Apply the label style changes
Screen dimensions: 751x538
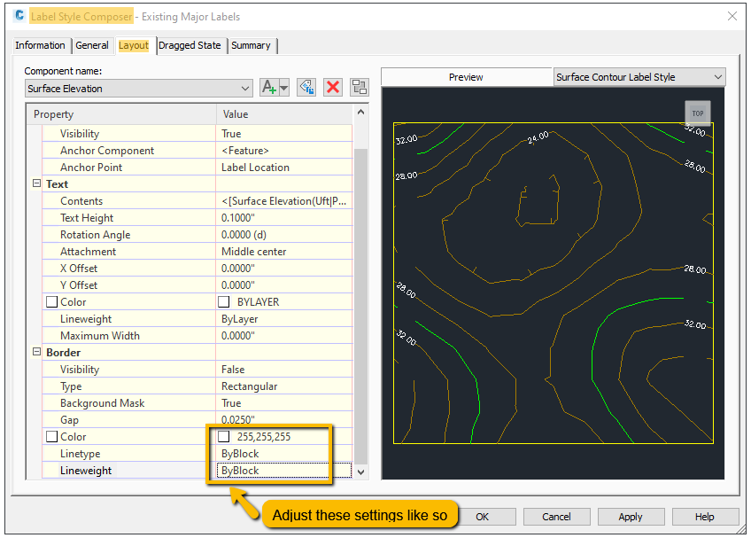[631, 516]
